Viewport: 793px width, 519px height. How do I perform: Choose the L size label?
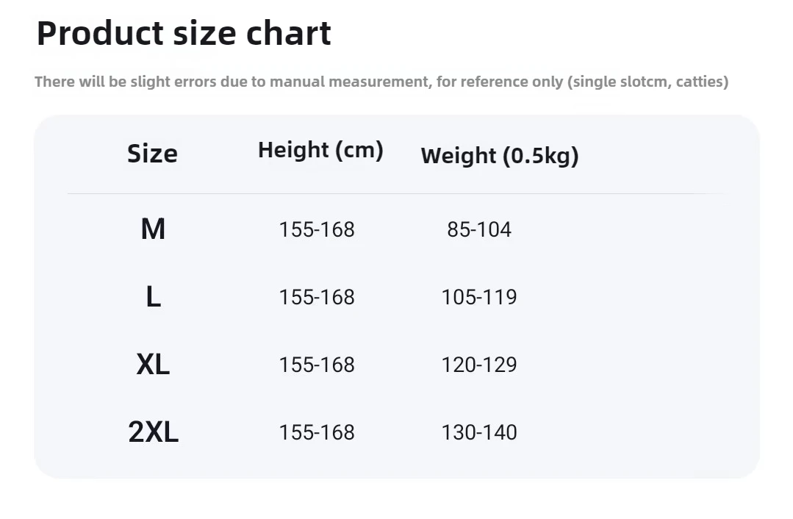[153, 297]
